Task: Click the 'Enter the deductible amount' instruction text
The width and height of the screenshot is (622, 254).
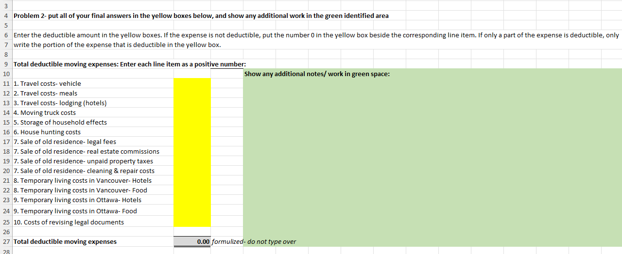Action: tap(316, 35)
